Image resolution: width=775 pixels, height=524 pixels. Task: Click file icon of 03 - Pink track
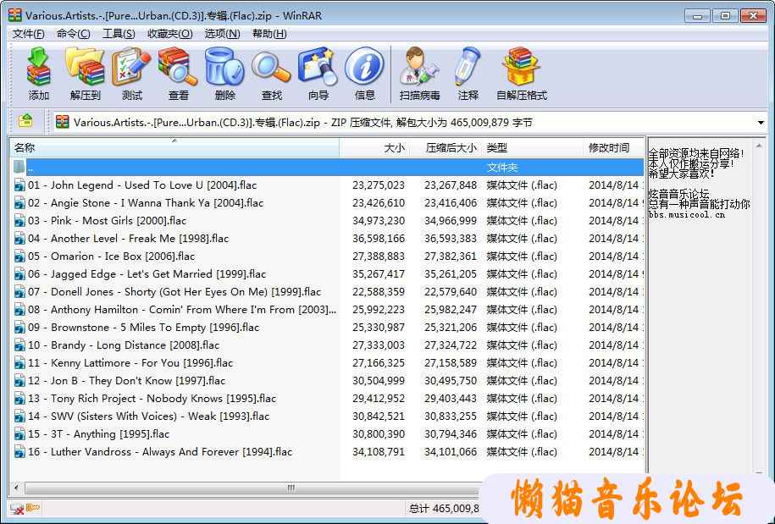(x=19, y=221)
